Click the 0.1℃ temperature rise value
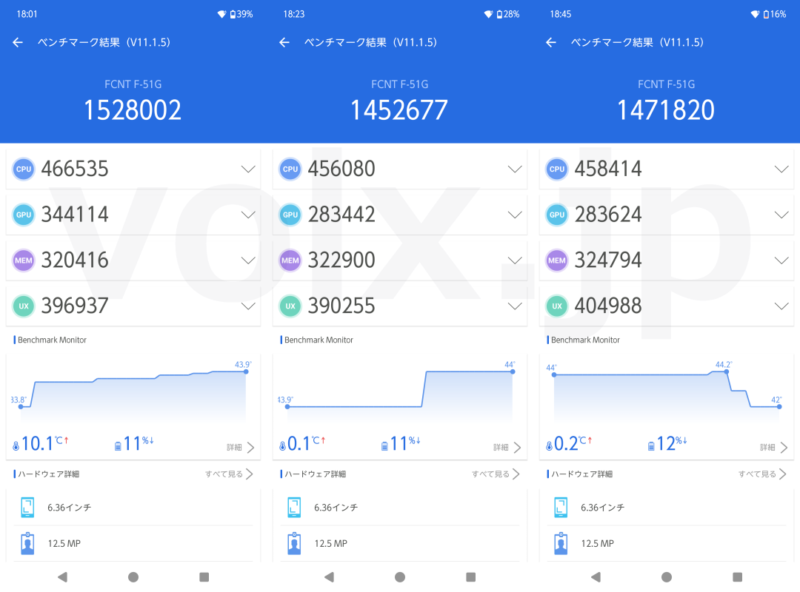Viewport: 800px width, 592px height. click(x=306, y=443)
